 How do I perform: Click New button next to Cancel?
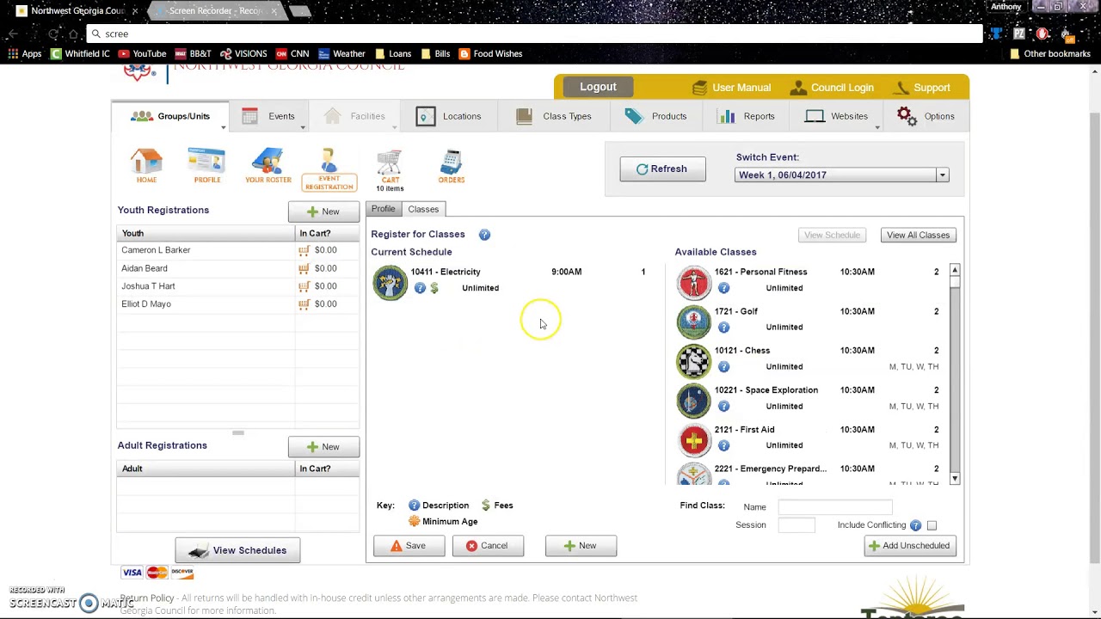click(581, 546)
